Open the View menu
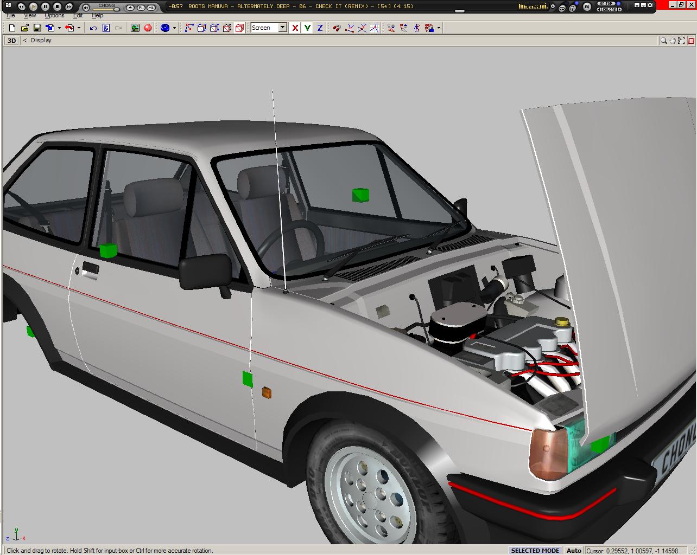Viewport: 697px width, 555px height. pos(30,16)
